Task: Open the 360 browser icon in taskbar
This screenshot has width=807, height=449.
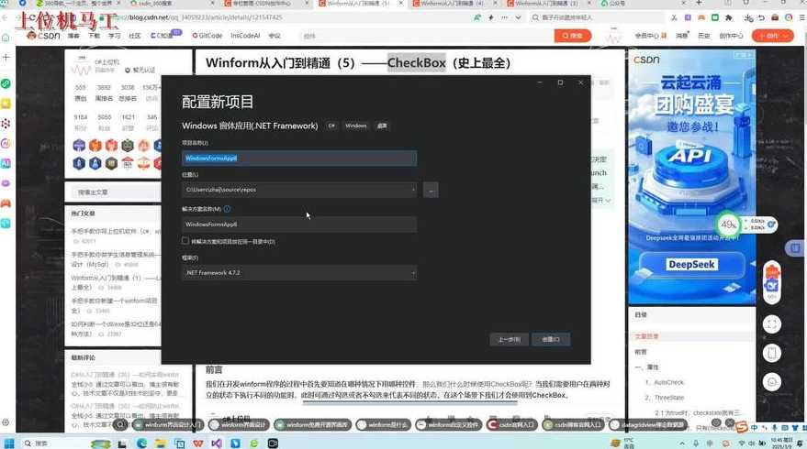Action: point(254,444)
